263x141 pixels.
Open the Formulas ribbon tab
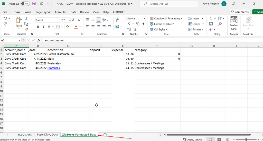[61, 12]
